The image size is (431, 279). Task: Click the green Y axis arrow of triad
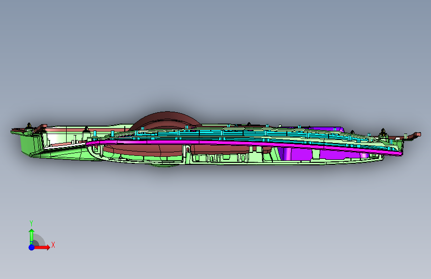pos(32,236)
